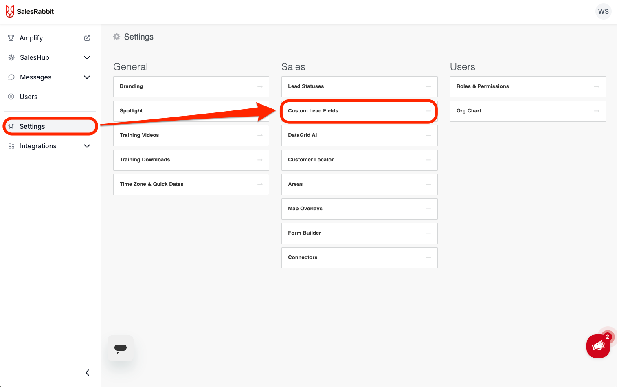The width and height of the screenshot is (617, 387).
Task: Click the arrow on Training Videos row
Action: tap(260, 135)
